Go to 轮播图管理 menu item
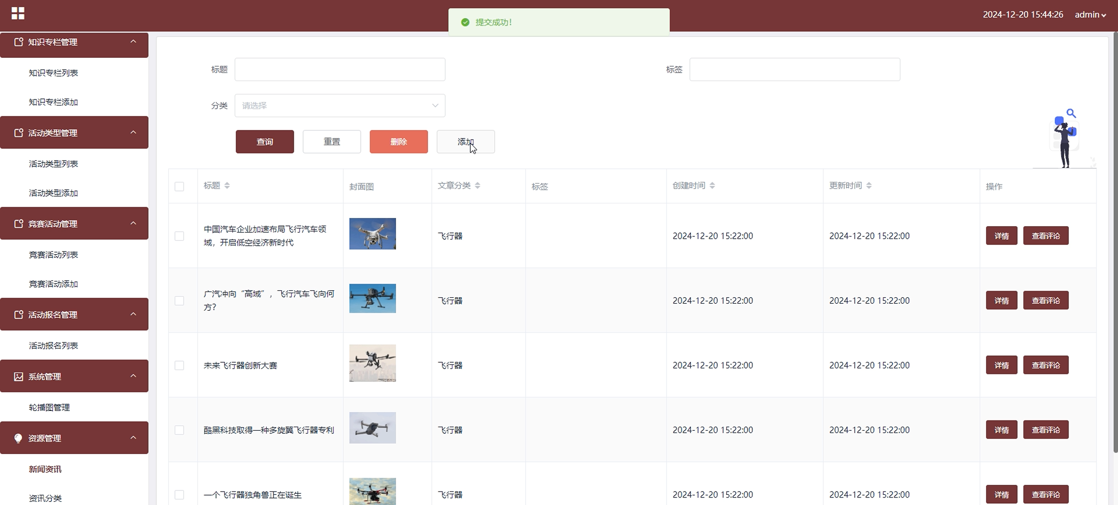The image size is (1118, 505). tap(49, 407)
